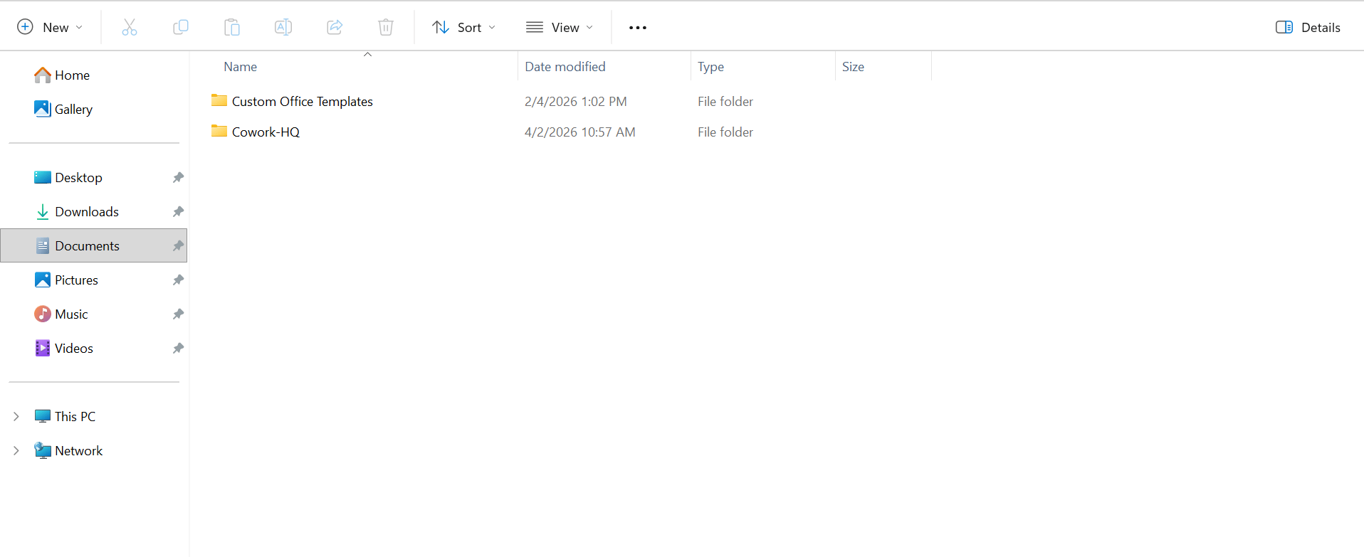Click the This PC monitor icon

[43, 416]
